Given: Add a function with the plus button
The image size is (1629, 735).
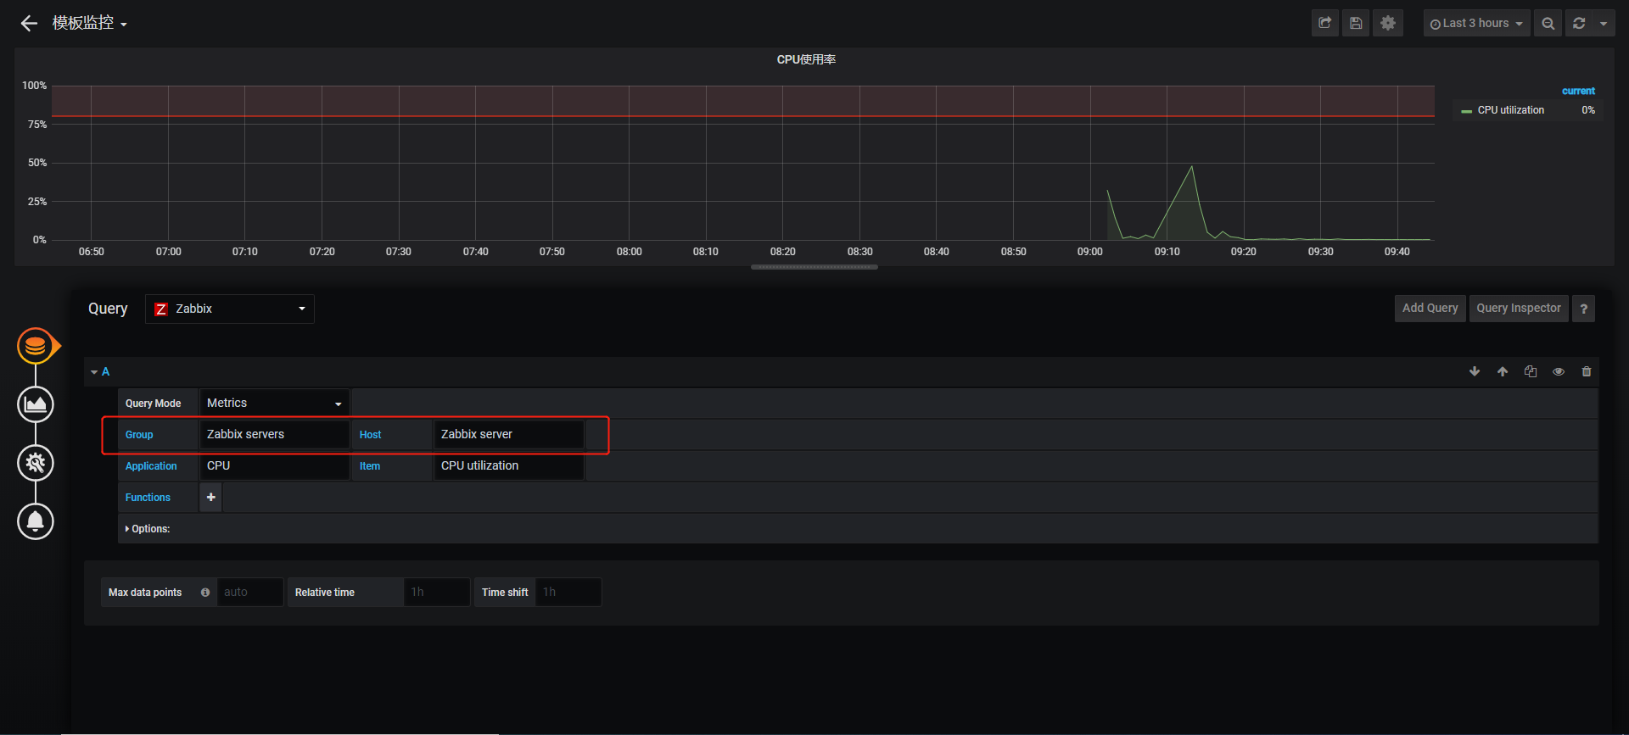Looking at the screenshot, I should pos(211,498).
